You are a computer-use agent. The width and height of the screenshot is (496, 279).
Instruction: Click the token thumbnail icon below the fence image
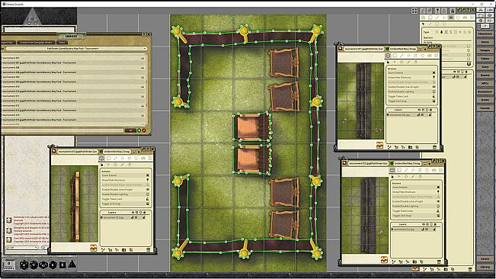pyautogui.click(x=93, y=248)
